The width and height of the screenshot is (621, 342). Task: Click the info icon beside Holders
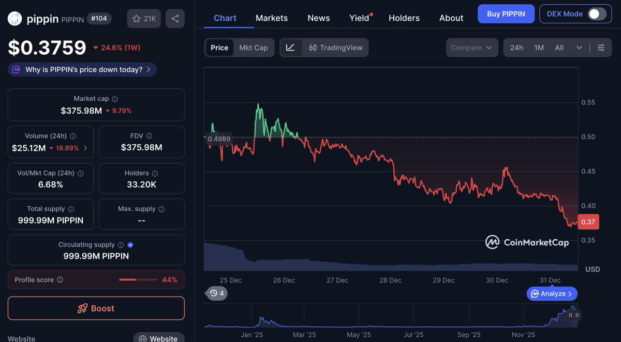[x=155, y=174]
